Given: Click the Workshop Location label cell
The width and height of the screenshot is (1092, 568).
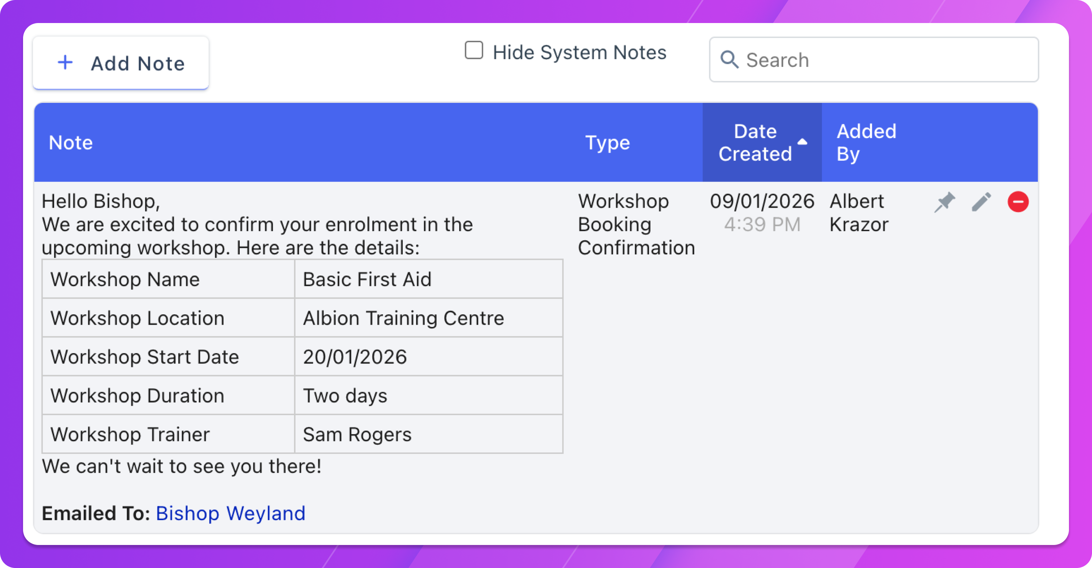Looking at the screenshot, I should (169, 318).
